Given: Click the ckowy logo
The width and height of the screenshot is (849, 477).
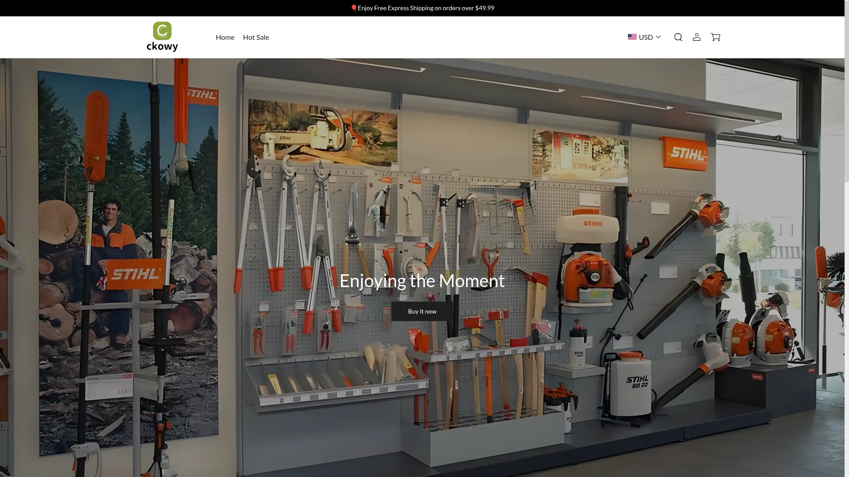Looking at the screenshot, I should click(x=162, y=37).
